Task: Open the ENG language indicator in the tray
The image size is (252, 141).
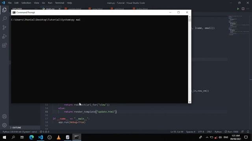Action: pyautogui.click(x=226, y=137)
